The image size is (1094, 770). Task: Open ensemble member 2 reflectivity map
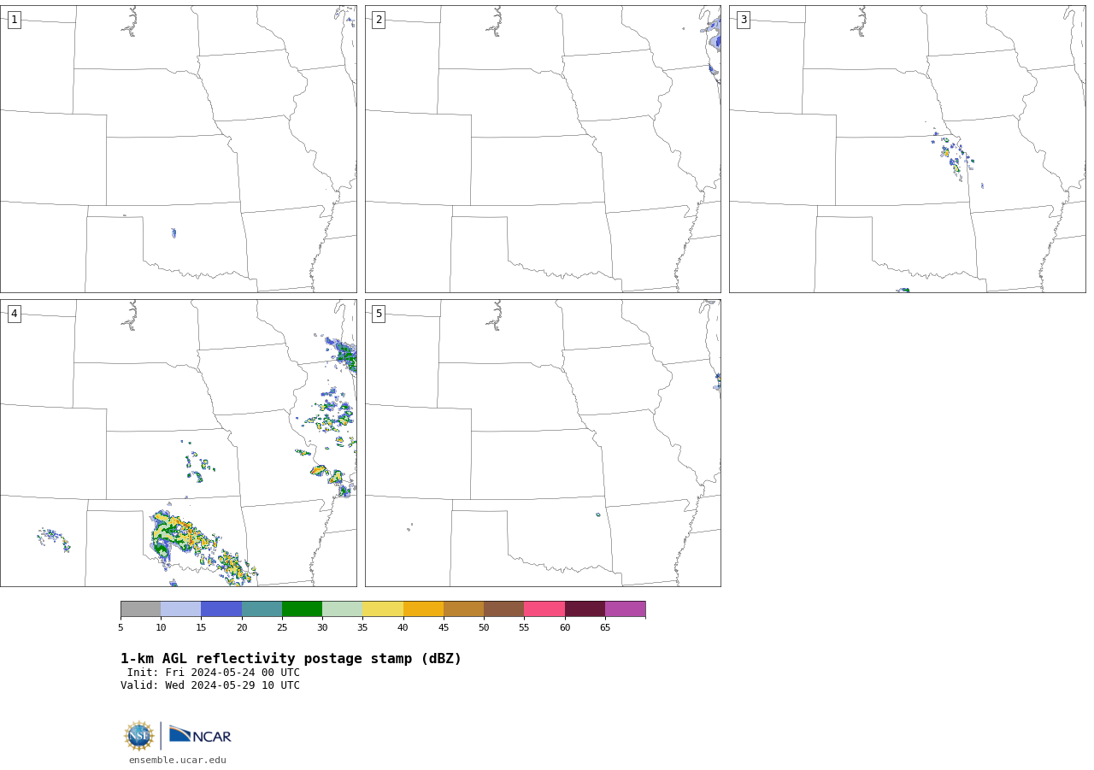pyautogui.click(x=543, y=149)
